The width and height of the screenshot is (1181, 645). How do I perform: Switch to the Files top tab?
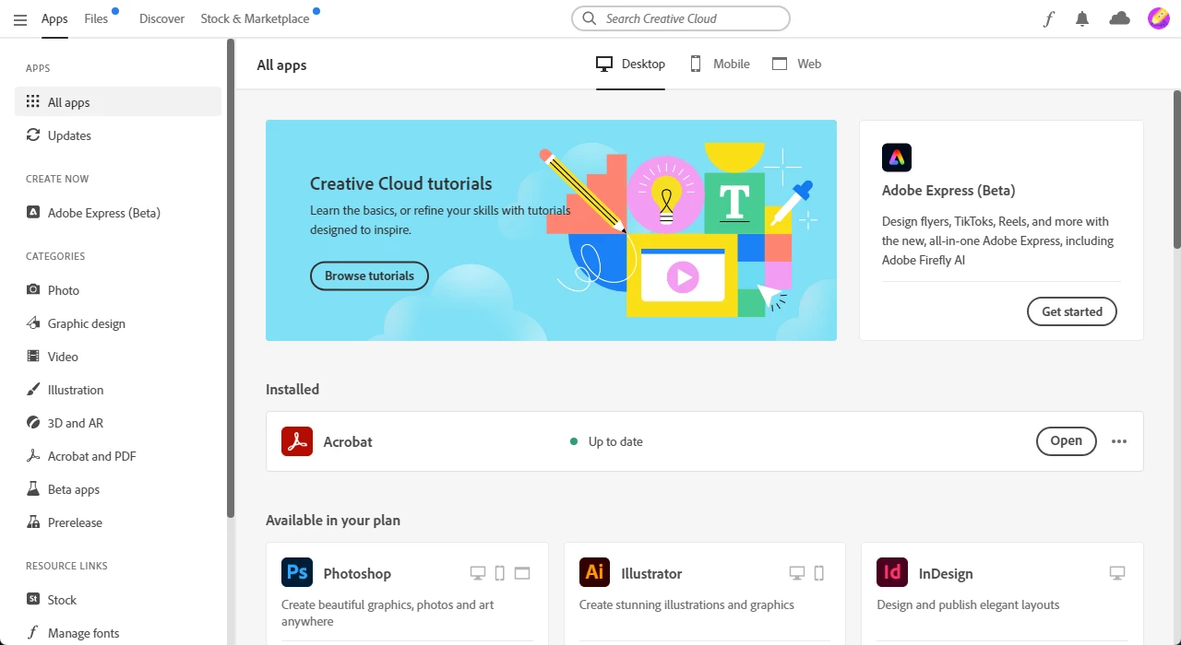(96, 18)
